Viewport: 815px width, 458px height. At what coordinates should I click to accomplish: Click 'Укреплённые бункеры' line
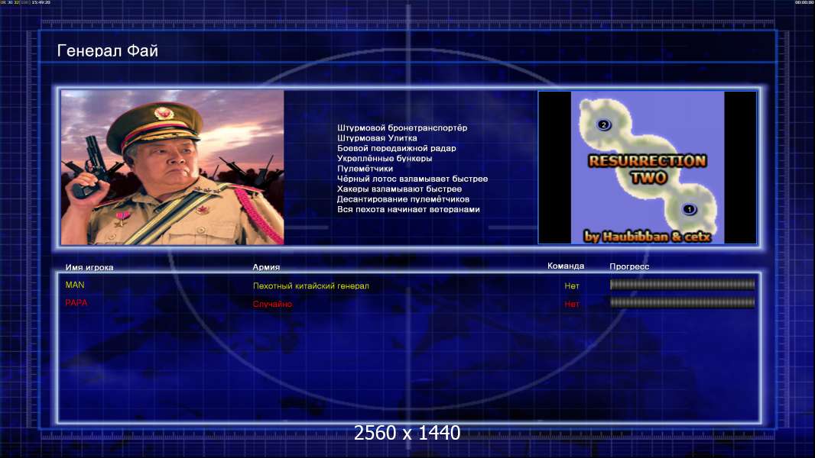click(x=384, y=158)
